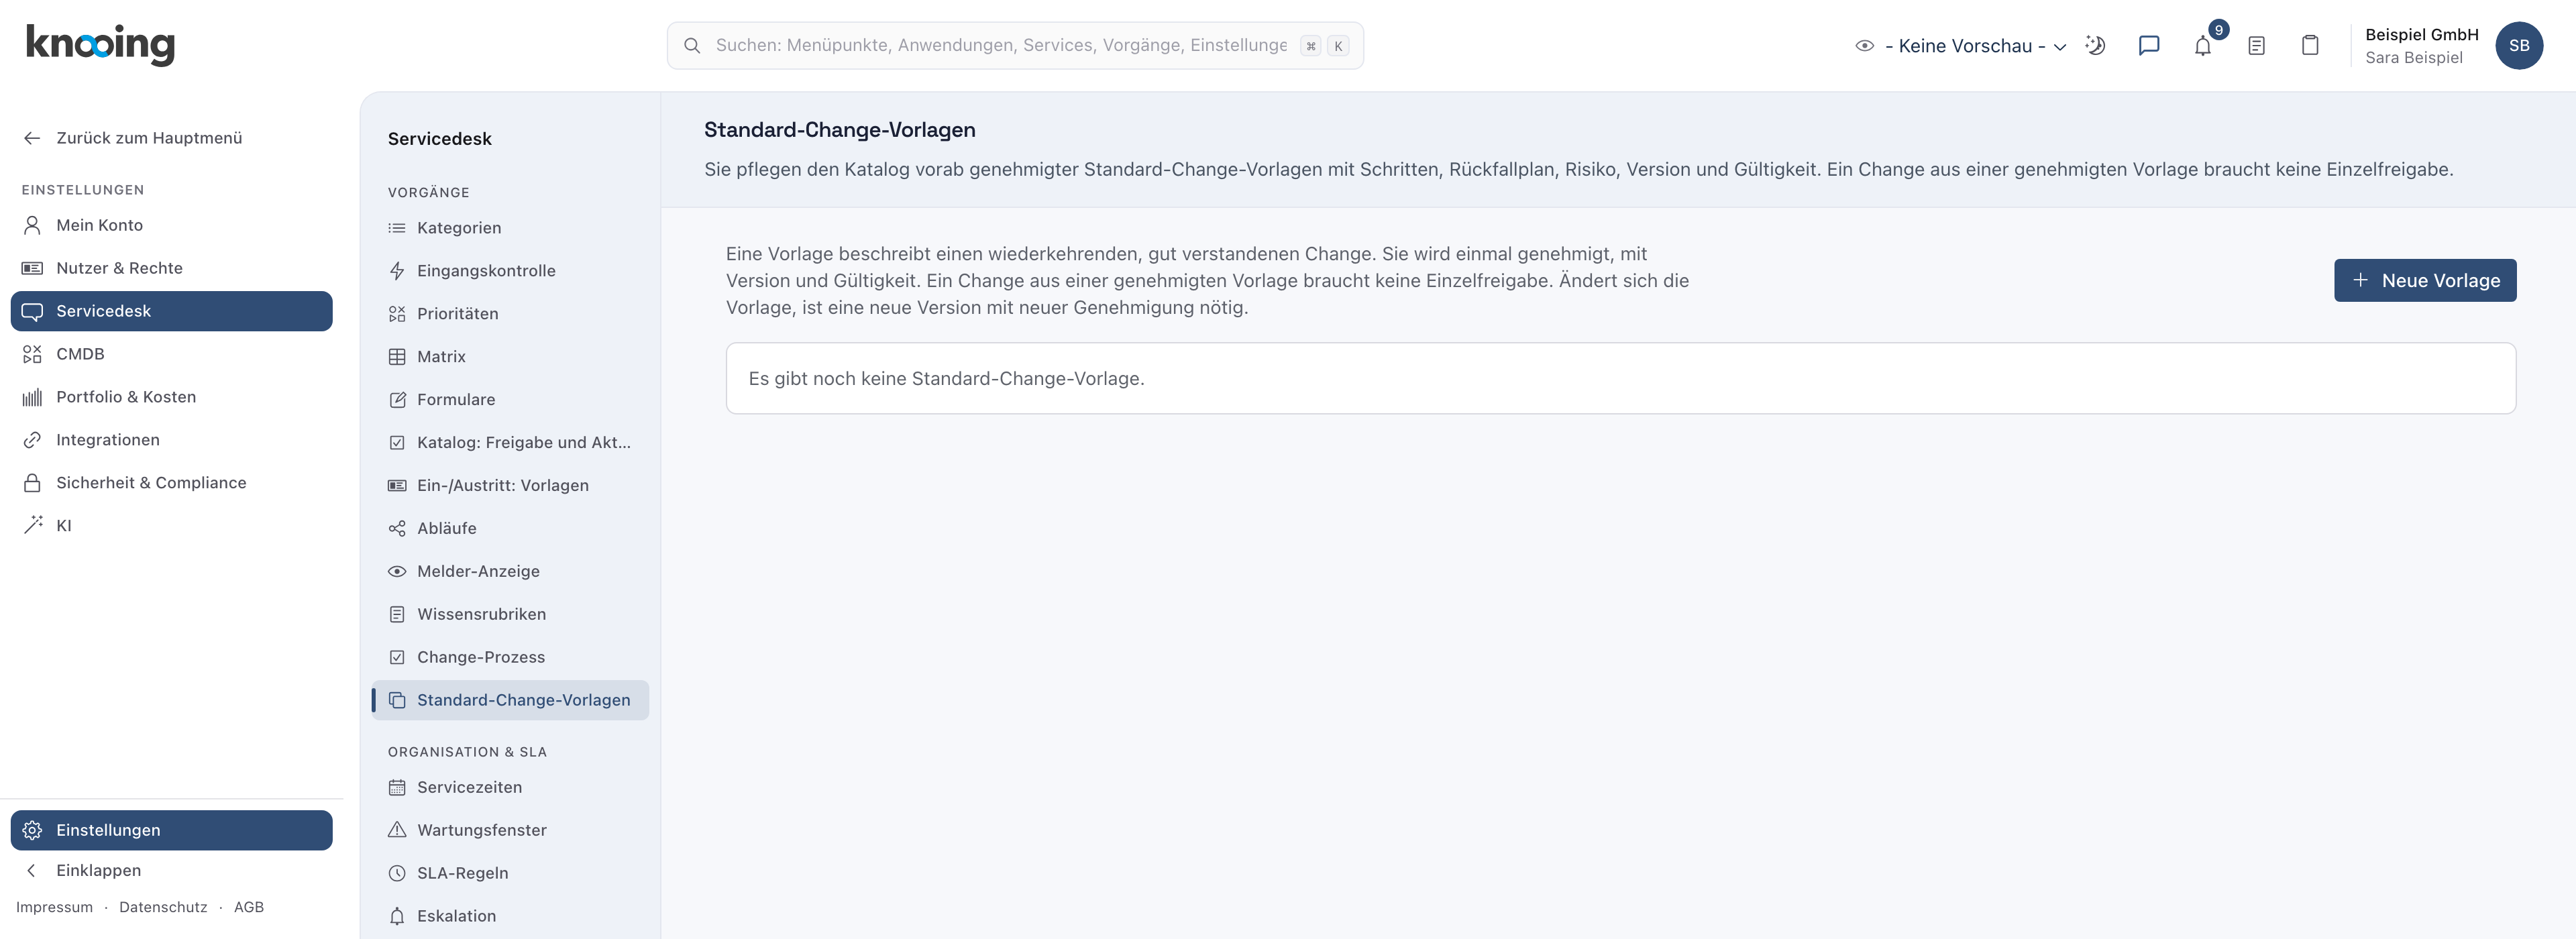The height and width of the screenshot is (939, 2576).
Task: Open SLA-Regeln item
Action: [510, 874]
